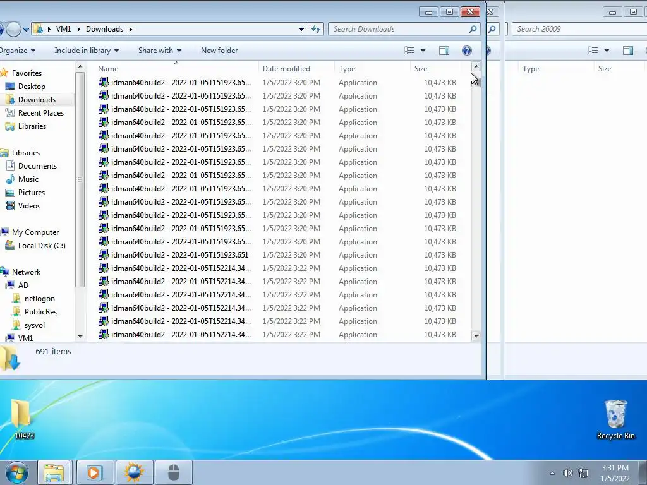Open Recycle Bin on desktop

point(615,419)
